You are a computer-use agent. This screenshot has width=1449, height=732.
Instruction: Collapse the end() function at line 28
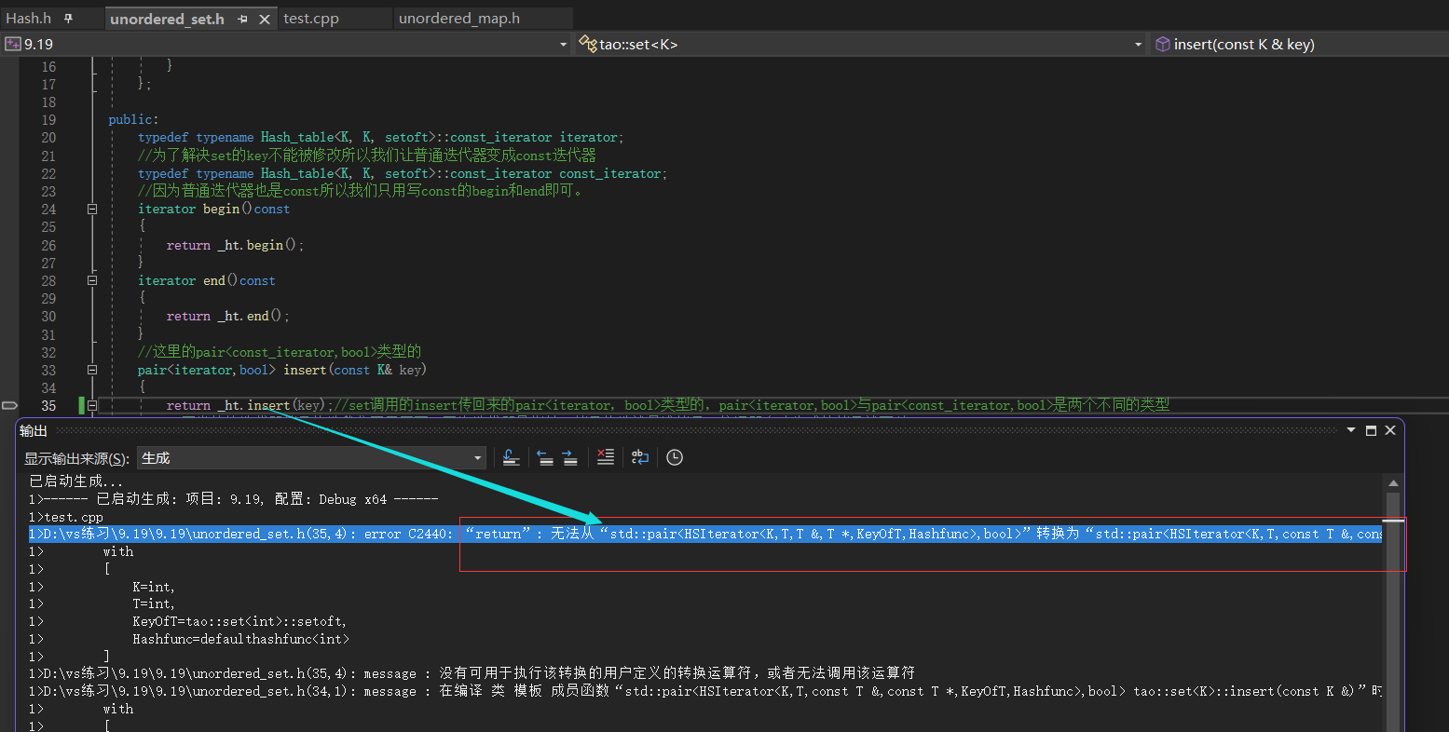(92, 280)
